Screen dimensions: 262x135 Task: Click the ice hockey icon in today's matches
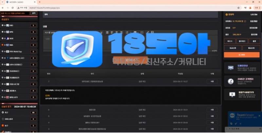[3, 119]
